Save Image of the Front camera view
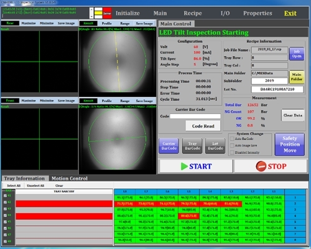Viewport: 311px width, 249px height. tap(66, 101)
